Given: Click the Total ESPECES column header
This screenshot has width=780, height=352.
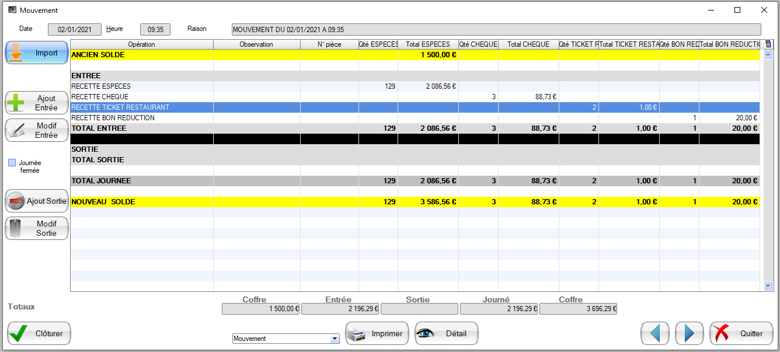Looking at the screenshot, I should 428,44.
